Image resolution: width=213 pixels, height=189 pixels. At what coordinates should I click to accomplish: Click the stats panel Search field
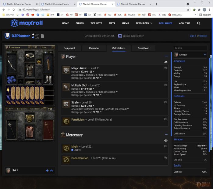[190, 48]
